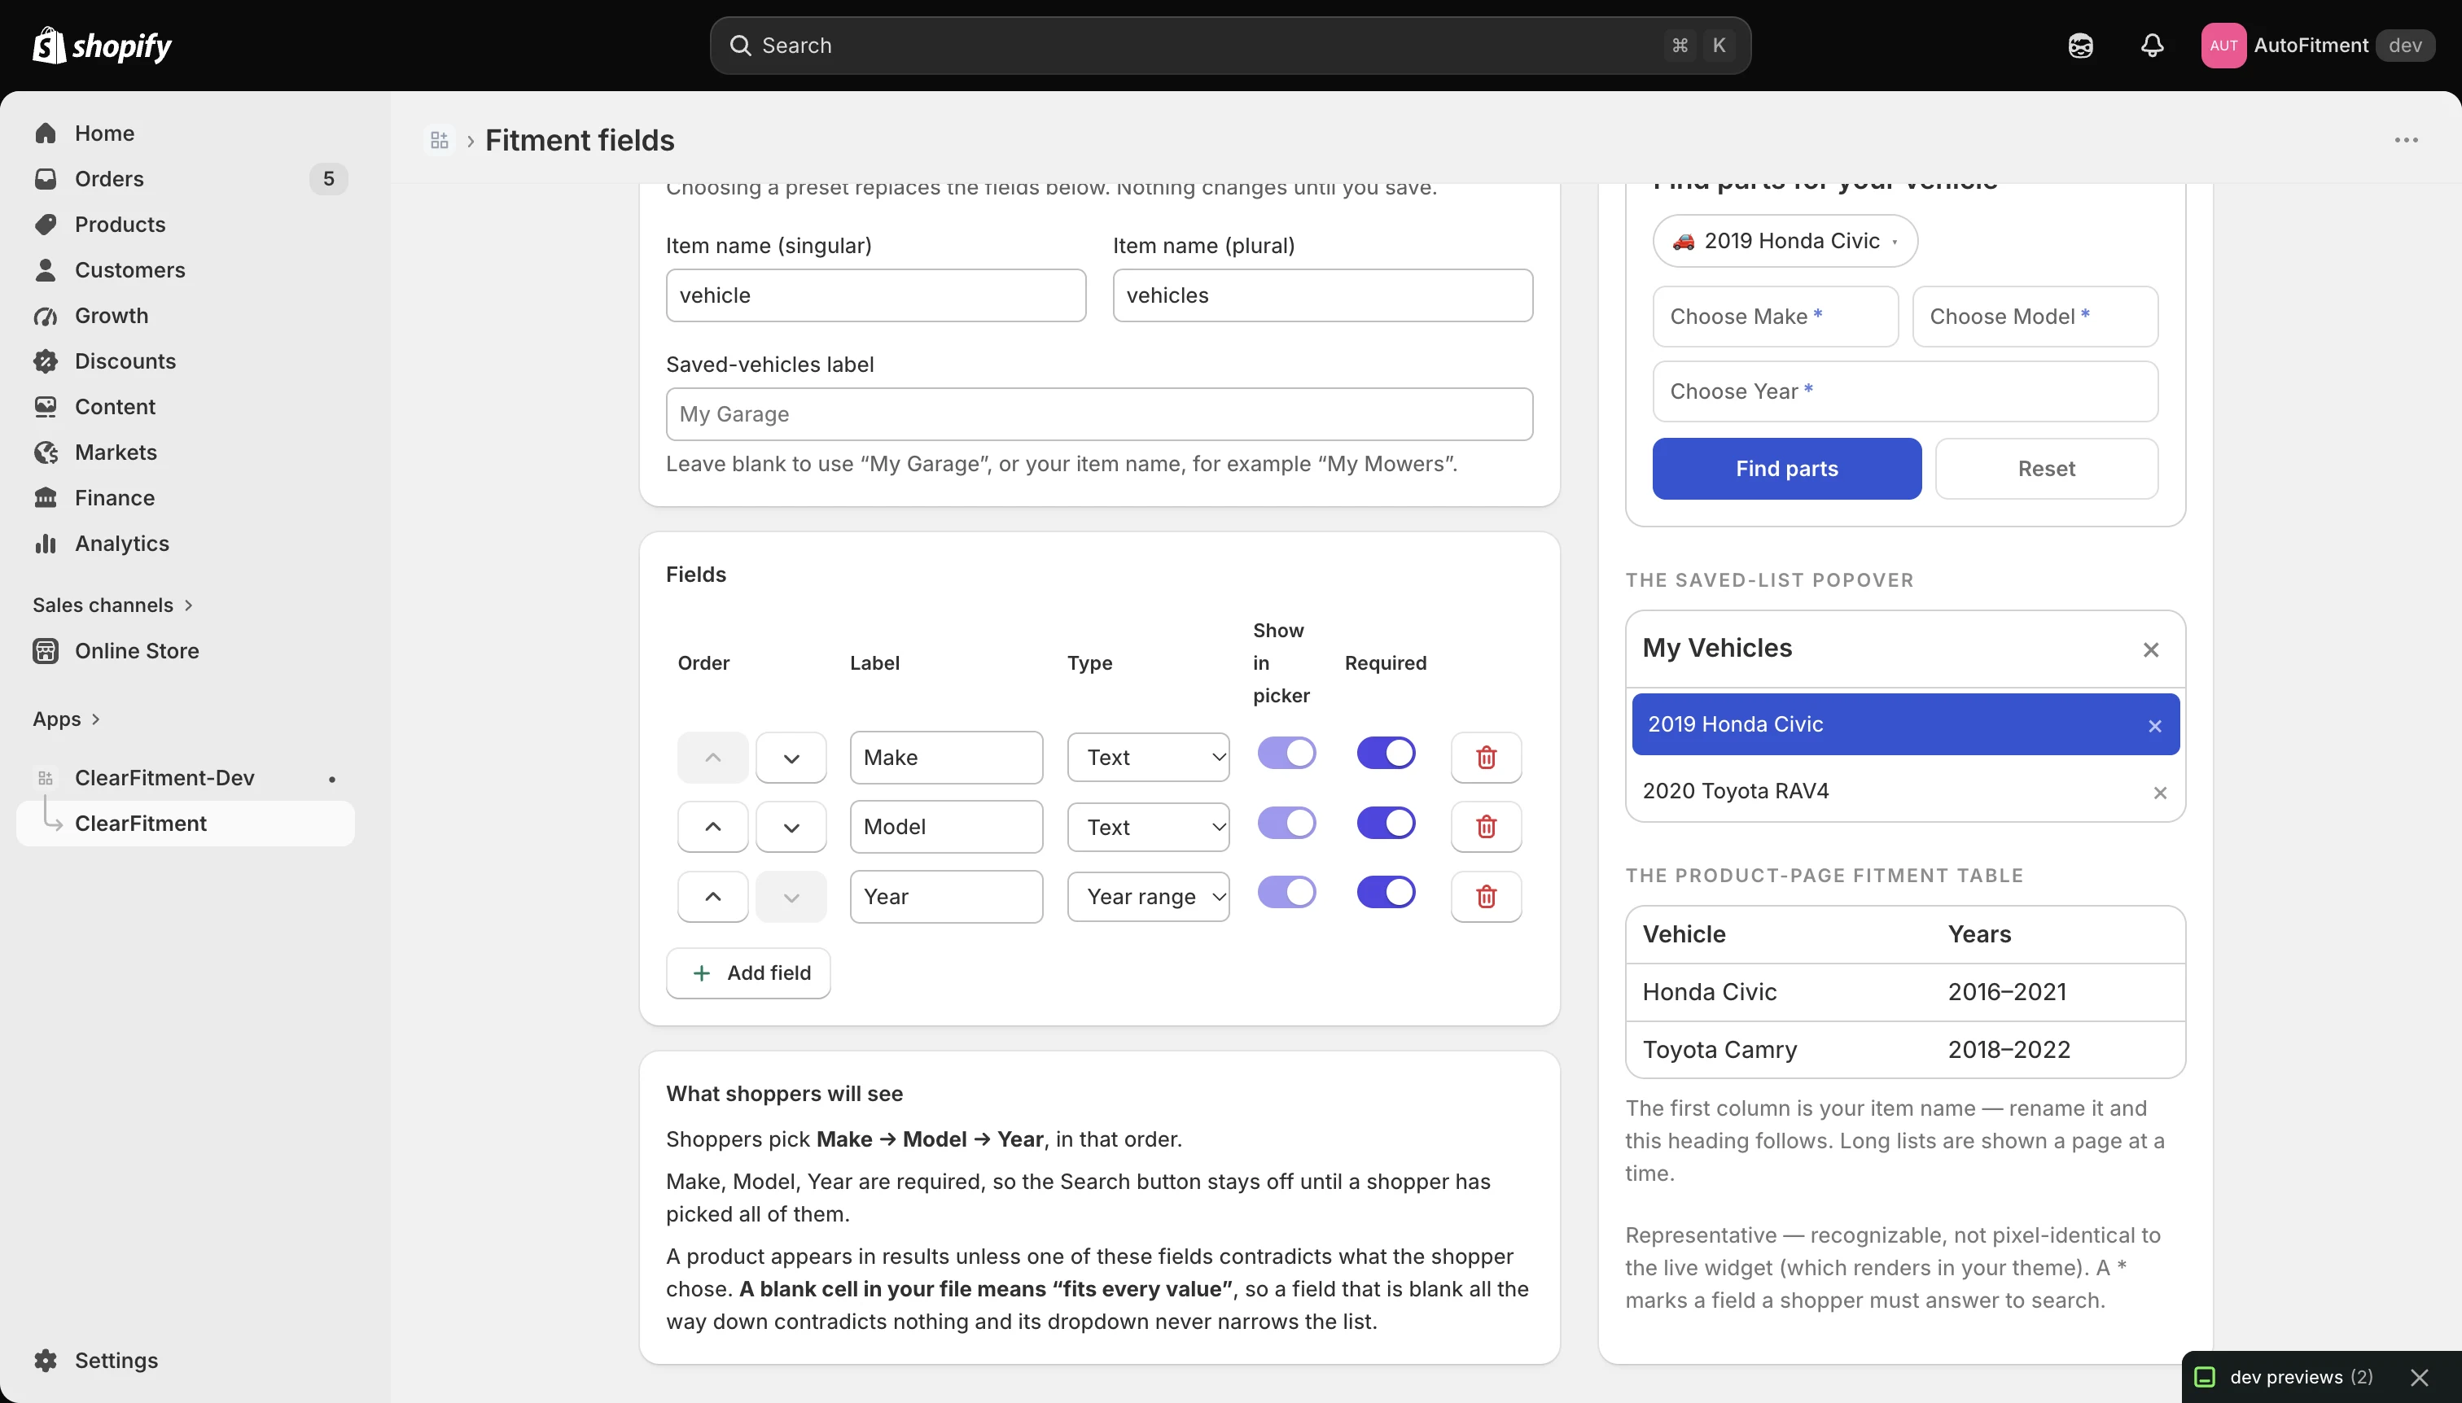Screen dimensions: 2462x1403
Task: Remove 2020 Toyota RAV4 from saved list
Action: (x=2159, y=792)
